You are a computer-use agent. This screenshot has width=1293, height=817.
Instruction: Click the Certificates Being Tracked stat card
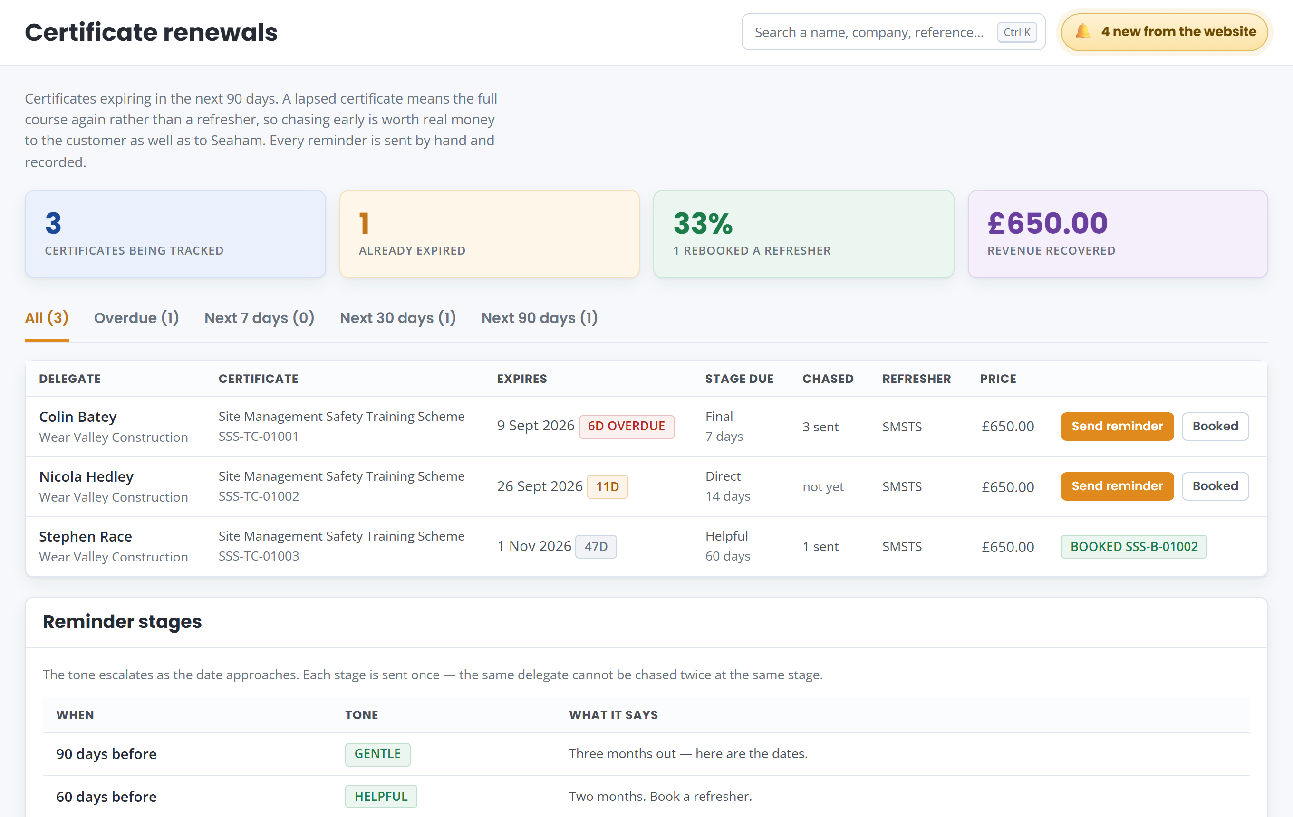(x=175, y=234)
